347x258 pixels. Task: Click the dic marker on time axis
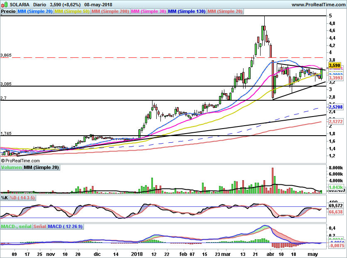coord(97,254)
